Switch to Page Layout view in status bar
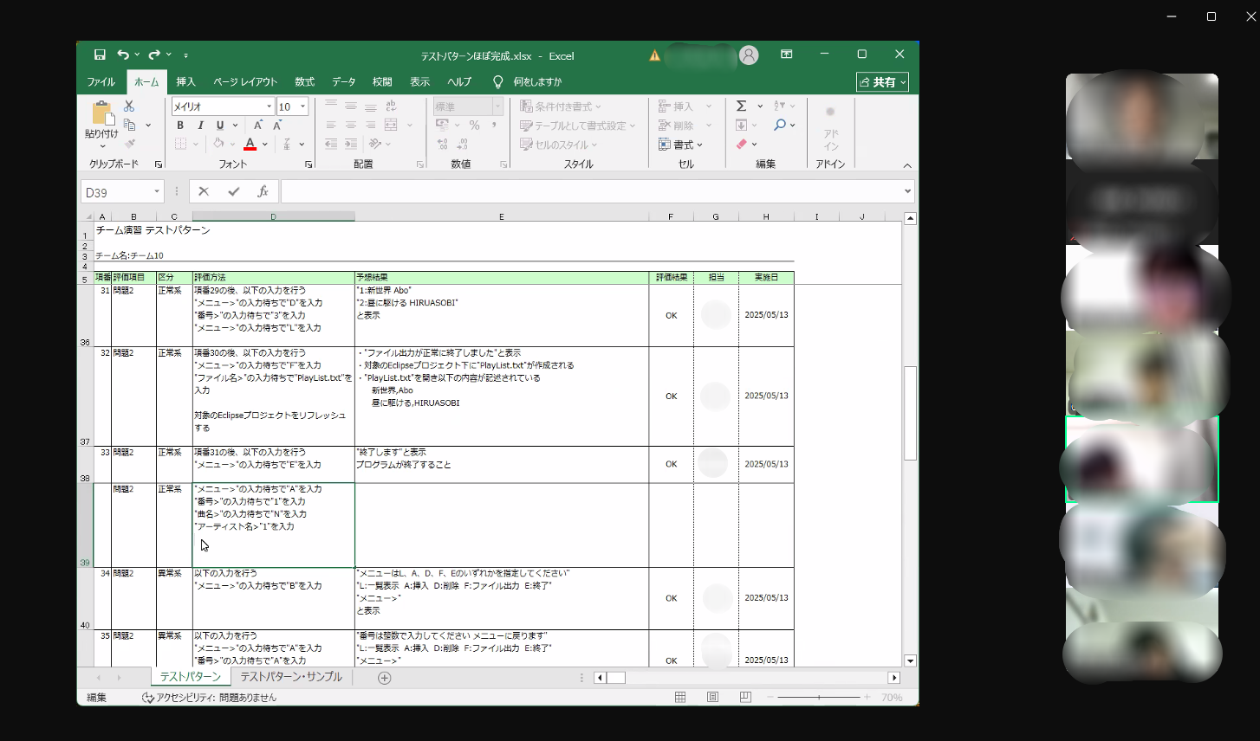1260x741 pixels. 712,698
